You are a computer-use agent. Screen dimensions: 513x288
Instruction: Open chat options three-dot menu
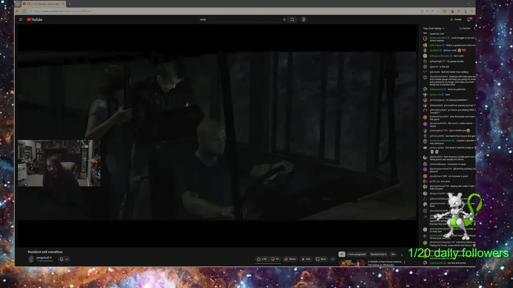475,28
